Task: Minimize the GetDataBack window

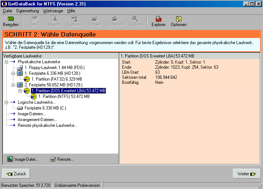Action: [246, 4]
